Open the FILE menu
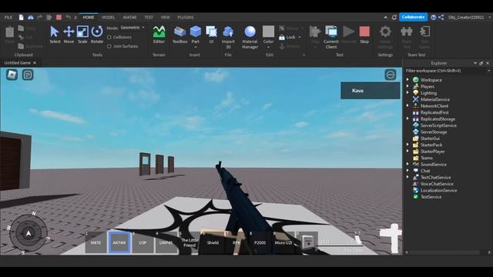 [8, 17]
